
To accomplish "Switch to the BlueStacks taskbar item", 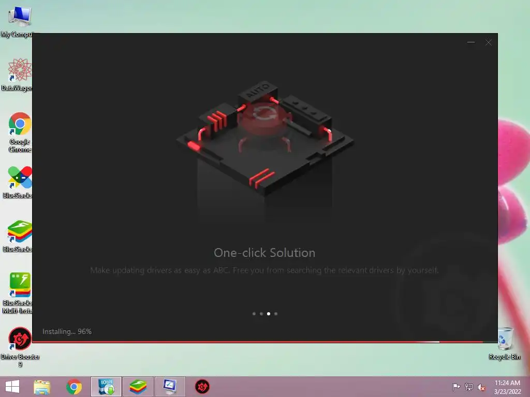I will (x=138, y=387).
